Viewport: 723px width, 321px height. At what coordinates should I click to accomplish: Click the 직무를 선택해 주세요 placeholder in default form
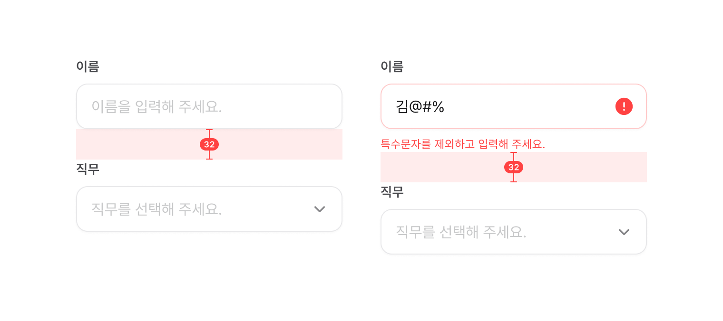[x=156, y=209]
